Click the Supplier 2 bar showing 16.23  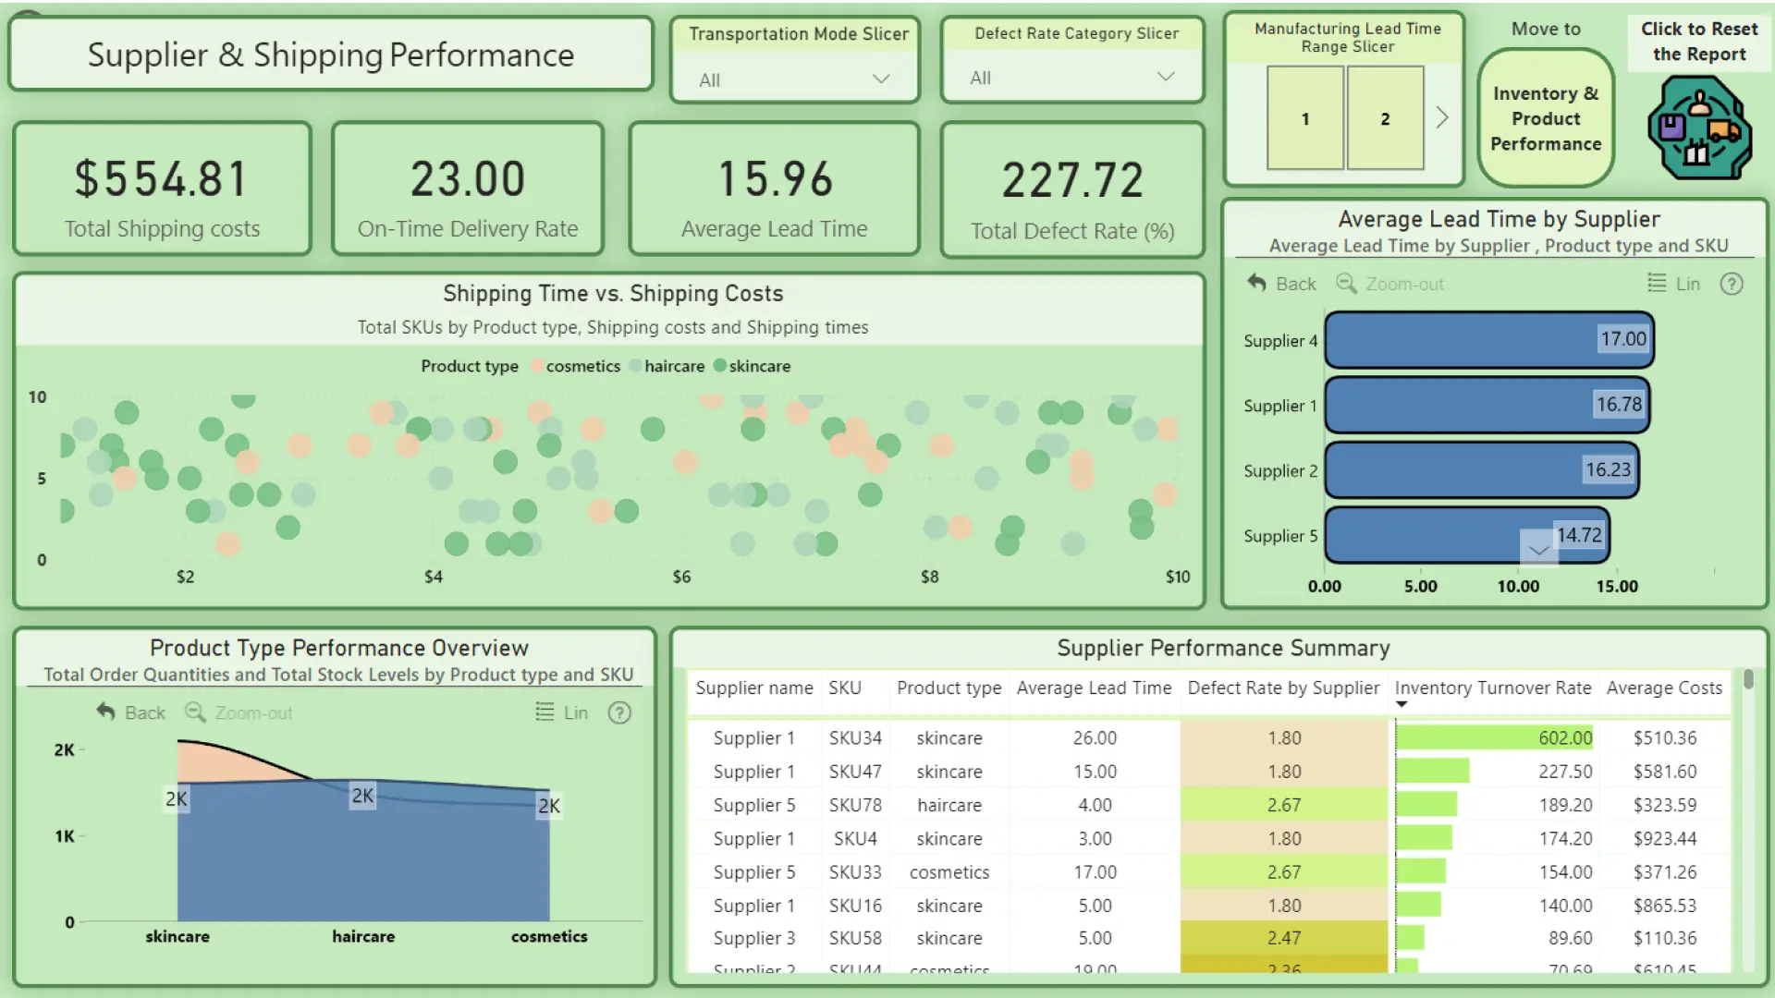(x=1482, y=469)
